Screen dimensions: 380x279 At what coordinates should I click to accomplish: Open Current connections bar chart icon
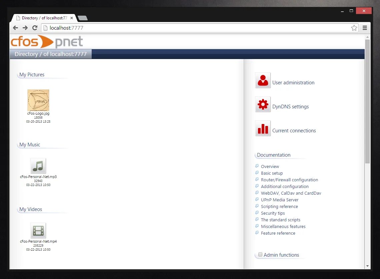[x=263, y=128]
